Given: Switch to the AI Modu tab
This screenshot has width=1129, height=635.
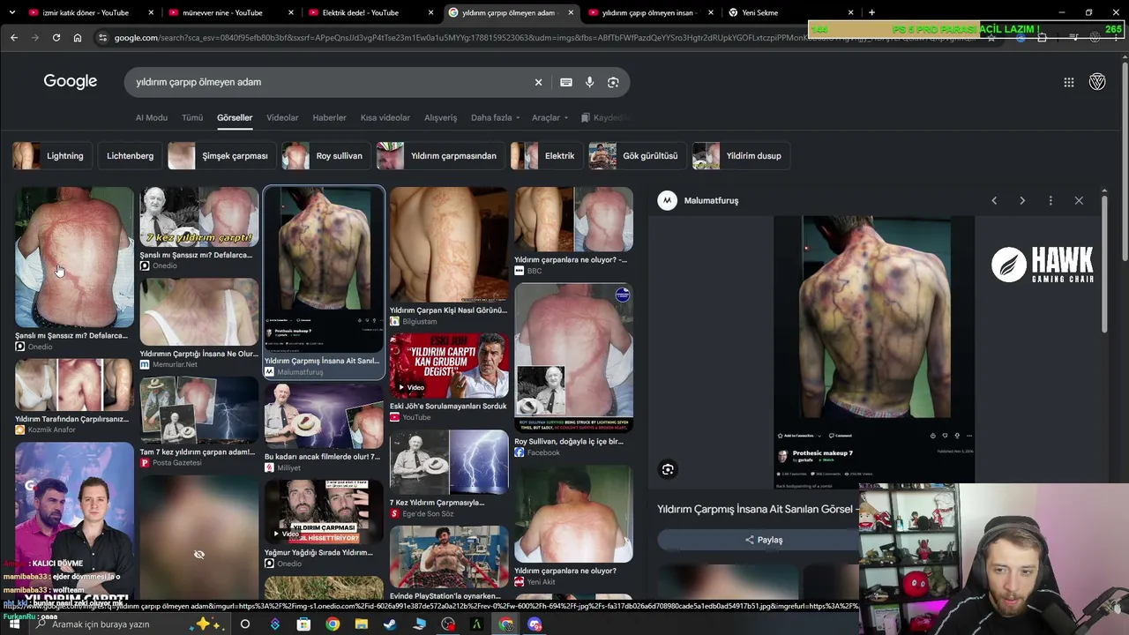Looking at the screenshot, I should pos(152,117).
